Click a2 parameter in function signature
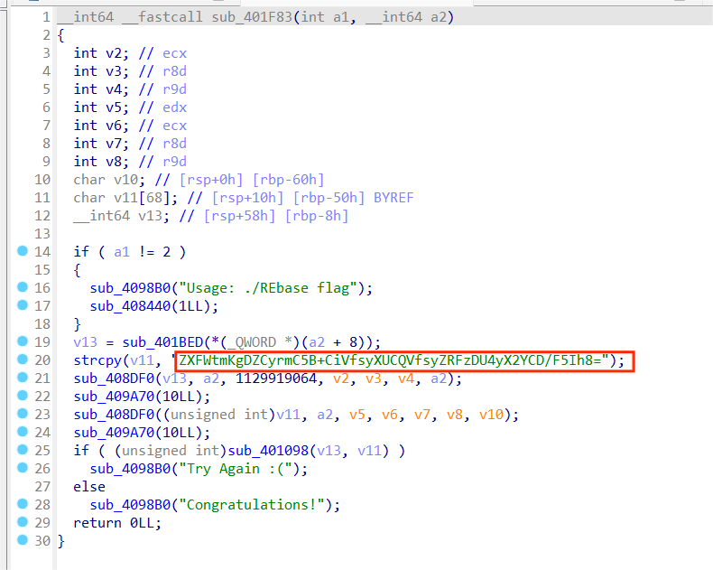Viewport: 713px width, 570px height. (x=439, y=17)
